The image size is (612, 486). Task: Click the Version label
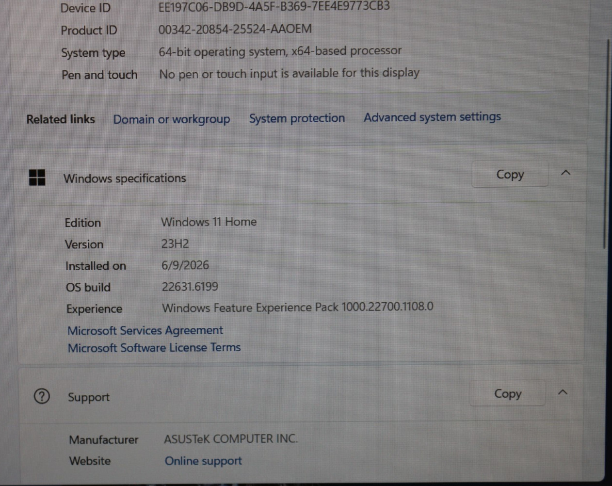click(x=84, y=244)
